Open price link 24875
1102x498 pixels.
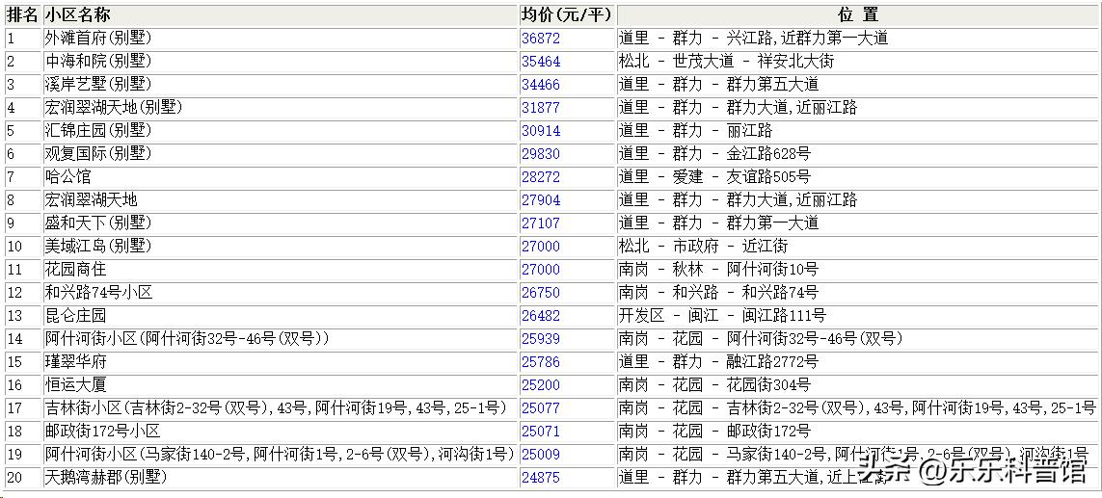(x=541, y=478)
